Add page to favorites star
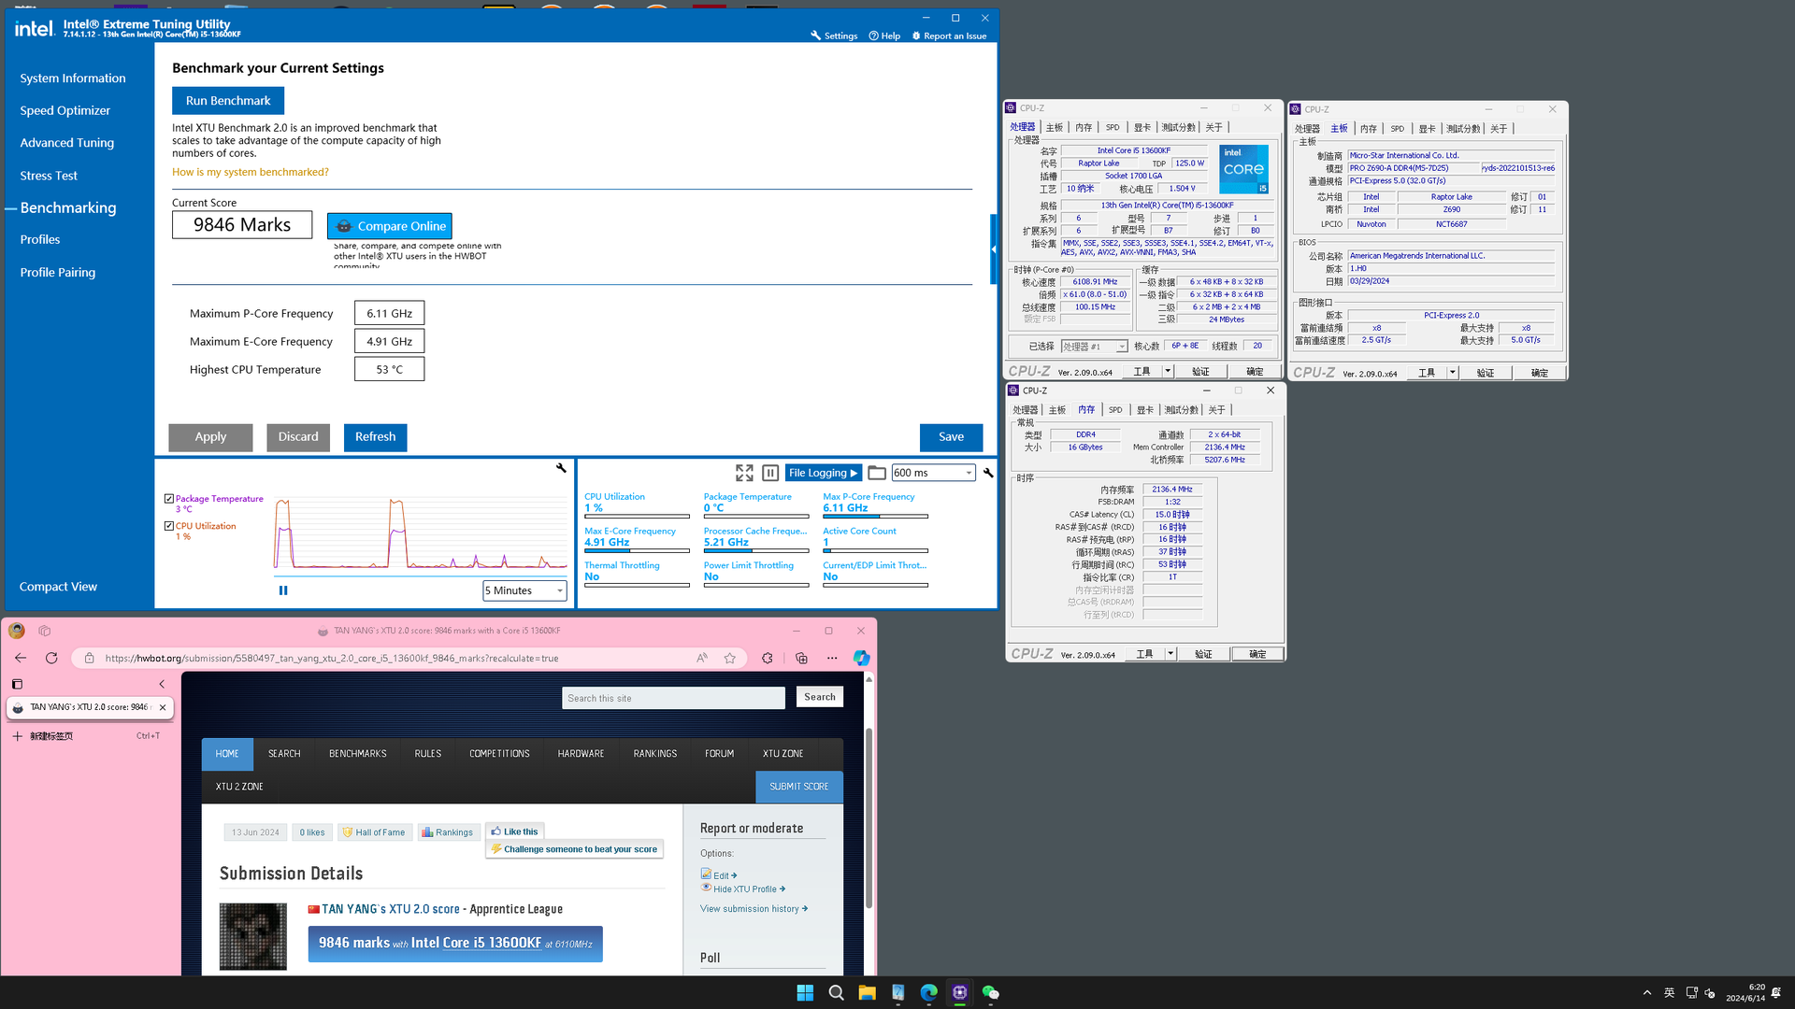Viewport: 1795px width, 1009px height. [730, 658]
